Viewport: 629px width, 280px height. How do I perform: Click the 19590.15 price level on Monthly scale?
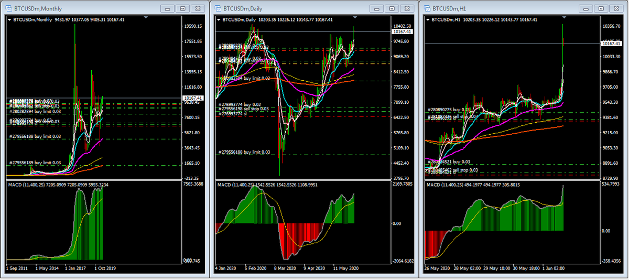pyautogui.click(x=193, y=26)
